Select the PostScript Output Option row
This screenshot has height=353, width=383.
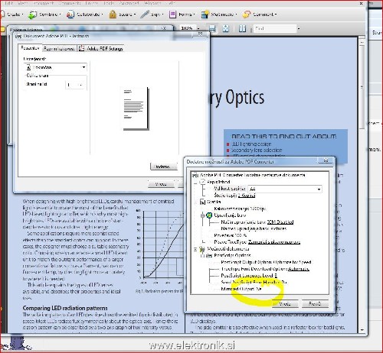coord(266,262)
